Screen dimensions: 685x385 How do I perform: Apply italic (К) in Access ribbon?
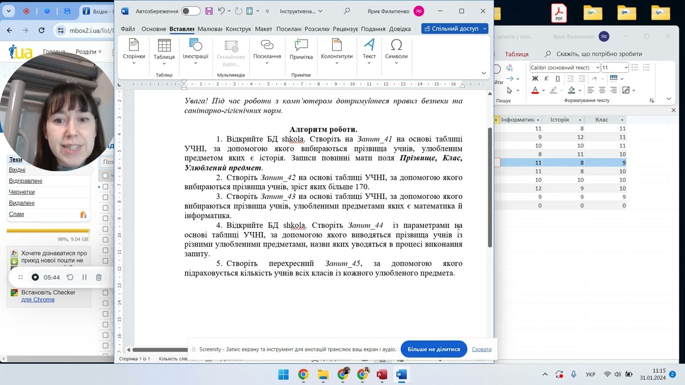pyautogui.click(x=546, y=79)
